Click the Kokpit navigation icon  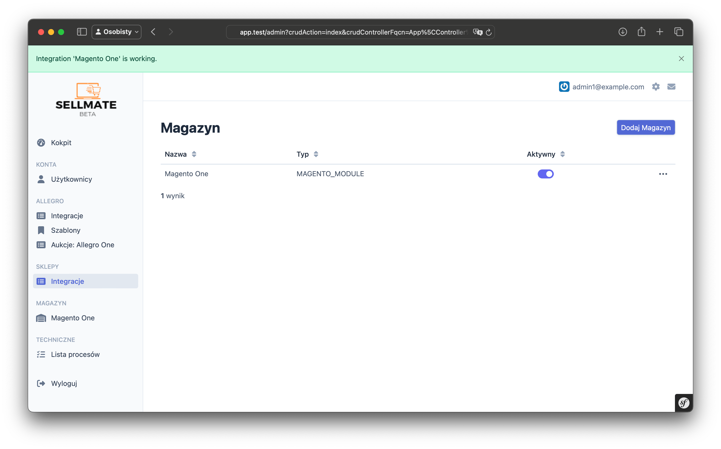41,143
